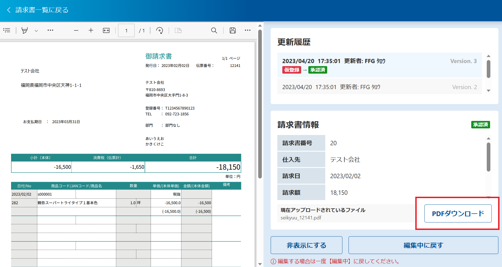
Task: Click the 請求書番号 value 20
Action: coord(333,143)
